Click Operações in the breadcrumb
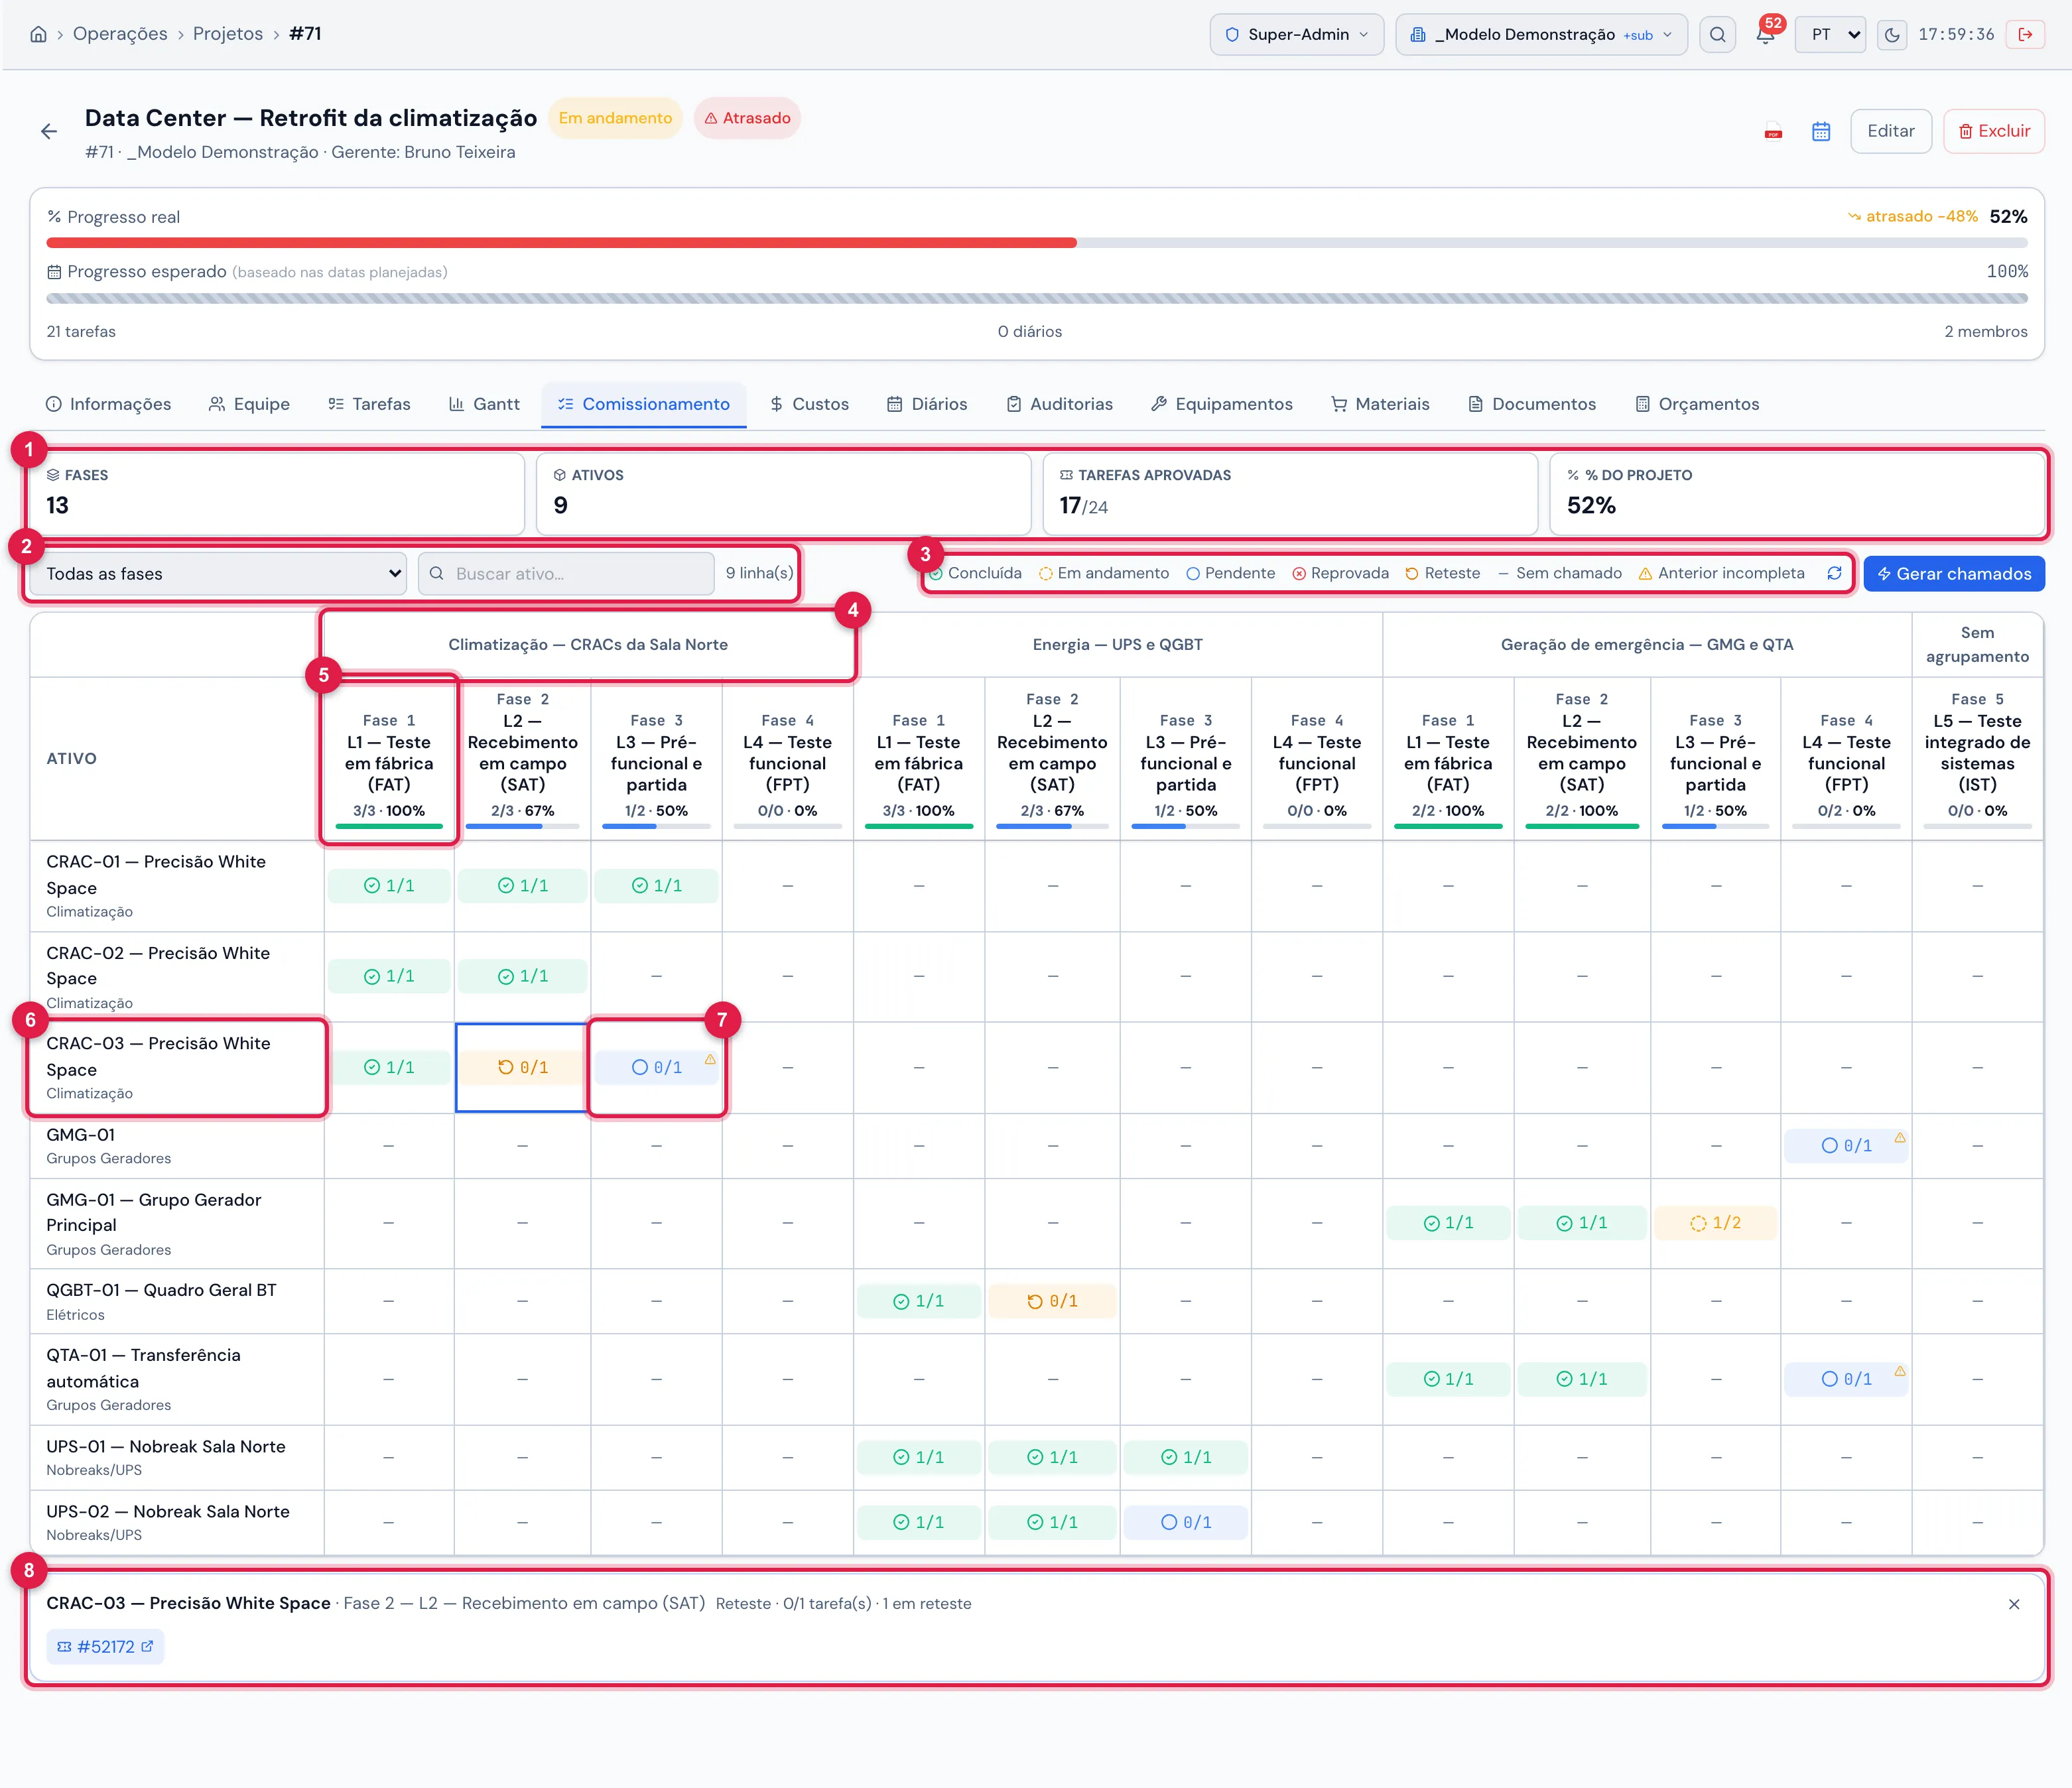 click(x=120, y=34)
